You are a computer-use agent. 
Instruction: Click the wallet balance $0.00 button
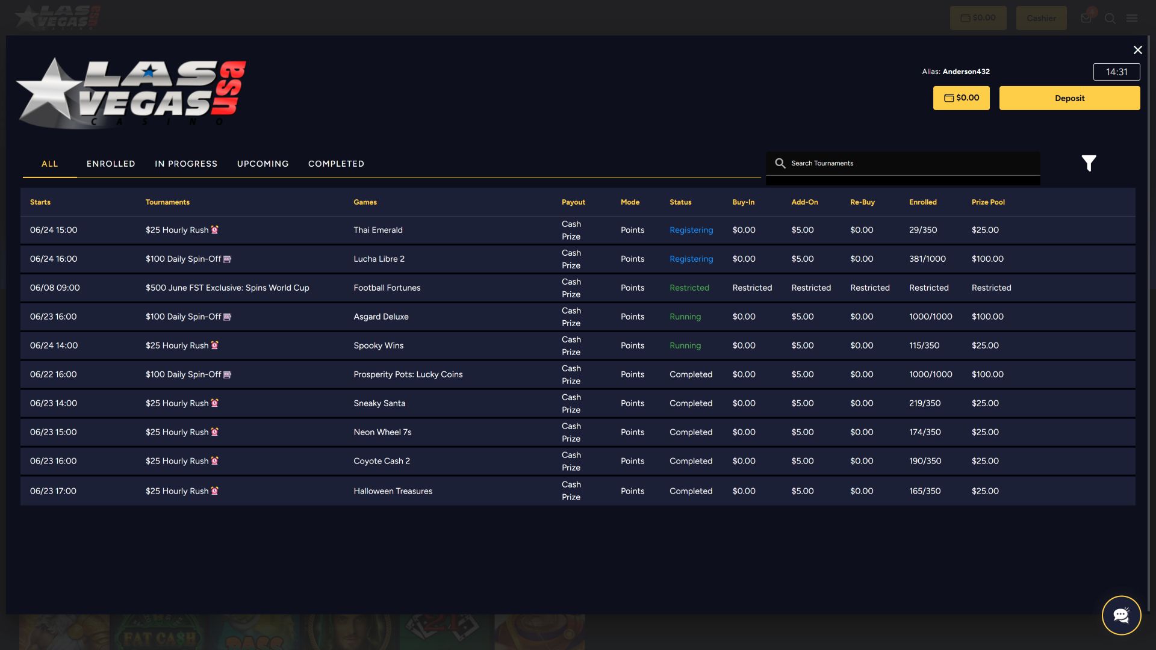[961, 98]
